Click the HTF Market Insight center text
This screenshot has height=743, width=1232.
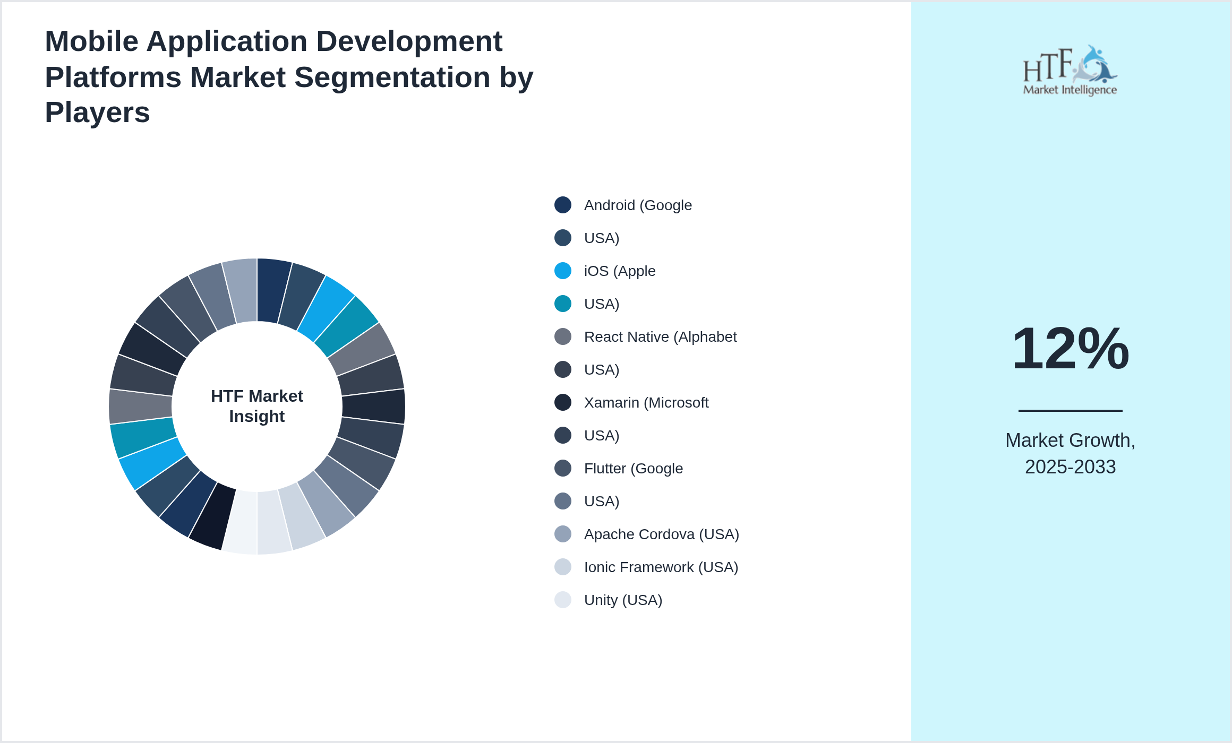(256, 406)
